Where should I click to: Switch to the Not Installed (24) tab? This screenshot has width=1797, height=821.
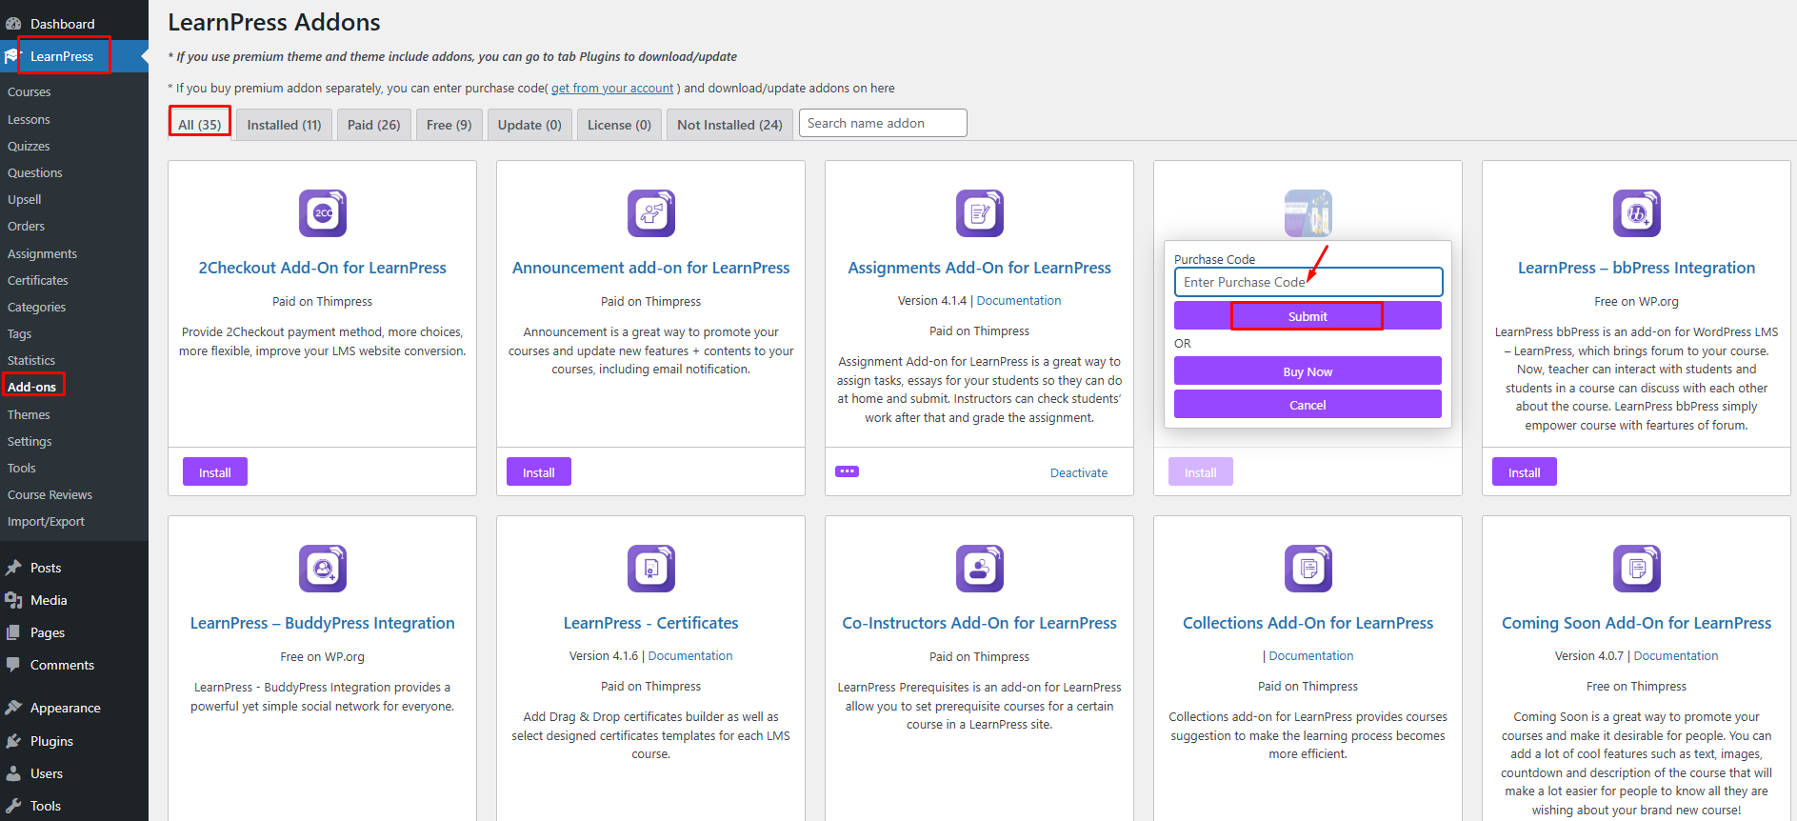pos(730,125)
